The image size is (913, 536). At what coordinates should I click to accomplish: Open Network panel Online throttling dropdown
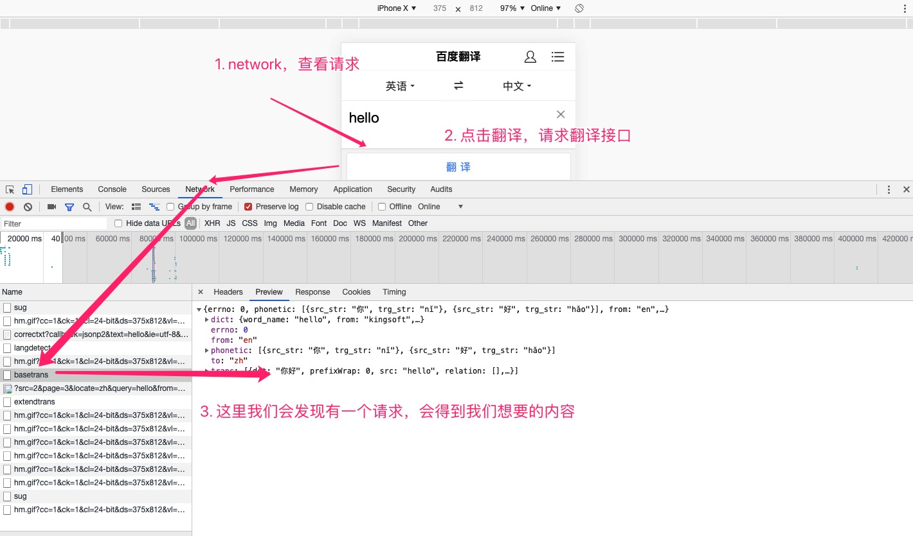[440, 207]
